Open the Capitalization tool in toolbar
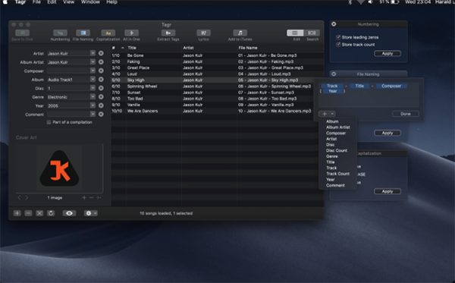455x283 pixels. click(108, 33)
